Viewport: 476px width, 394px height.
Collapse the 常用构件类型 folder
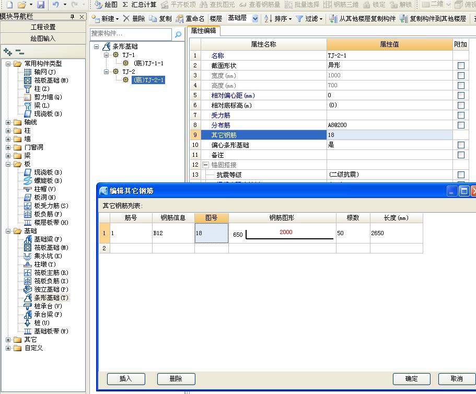8,64
